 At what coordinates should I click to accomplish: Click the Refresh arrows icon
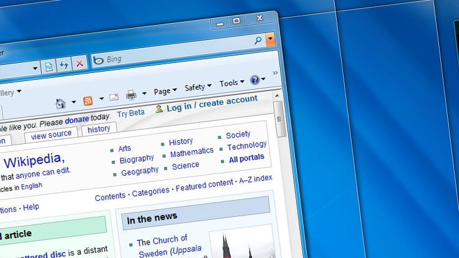coord(64,65)
